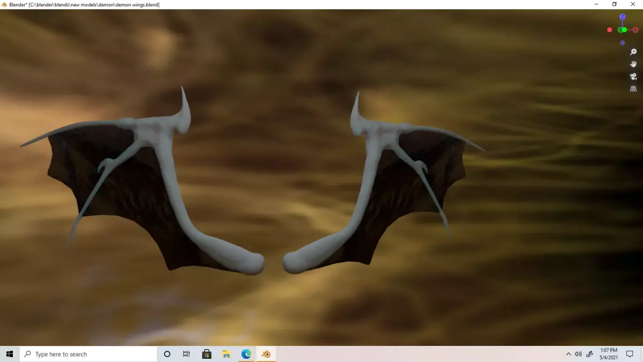Open Microsoft Store from the taskbar
This screenshot has height=362, width=643.
(x=206, y=354)
